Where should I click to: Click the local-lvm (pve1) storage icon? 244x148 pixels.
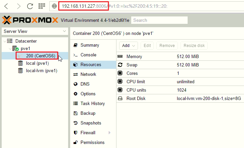(x=20, y=71)
